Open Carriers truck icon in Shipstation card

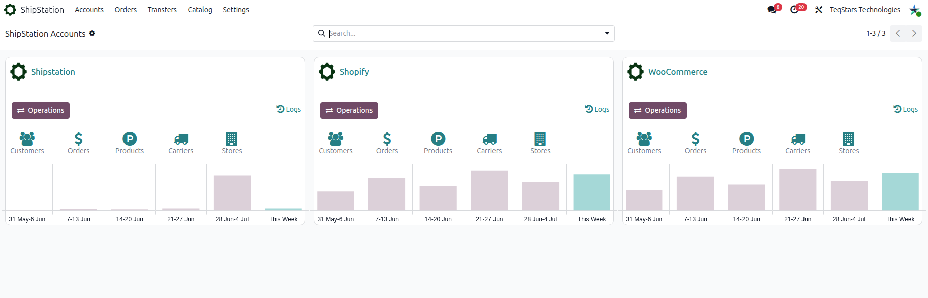tap(181, 139)
